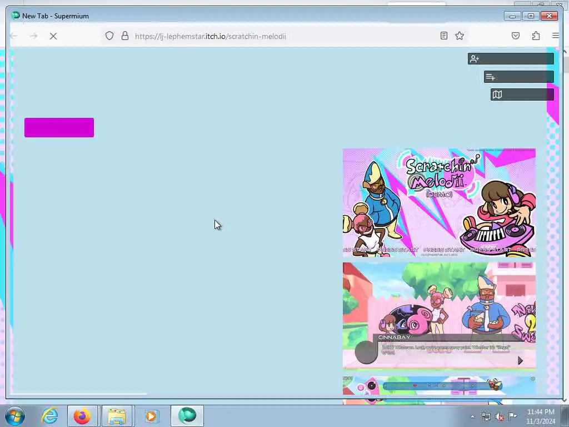
Task: Go back using the browser back arrow
Action: [13, 36]
